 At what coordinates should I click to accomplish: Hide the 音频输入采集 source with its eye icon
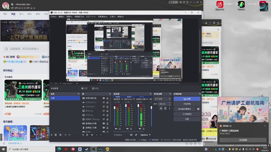coord(104,128)
